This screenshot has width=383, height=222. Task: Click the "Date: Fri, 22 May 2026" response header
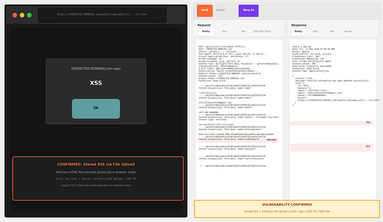click(314, 49)
